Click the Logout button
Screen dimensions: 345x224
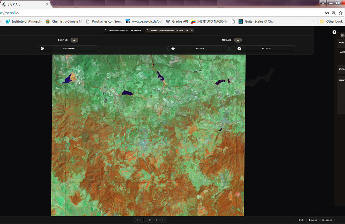[x=327, y=220]
